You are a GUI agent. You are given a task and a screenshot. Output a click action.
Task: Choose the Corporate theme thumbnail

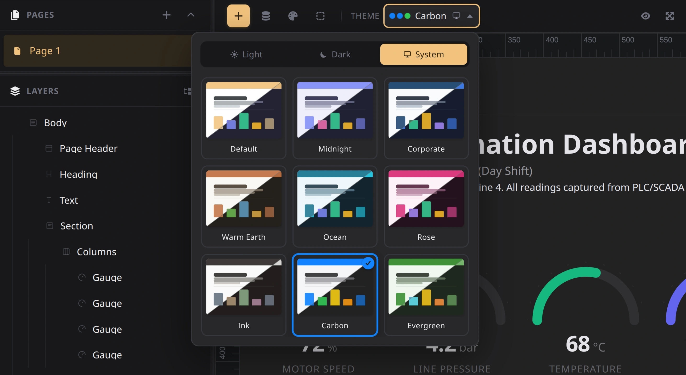426,118
